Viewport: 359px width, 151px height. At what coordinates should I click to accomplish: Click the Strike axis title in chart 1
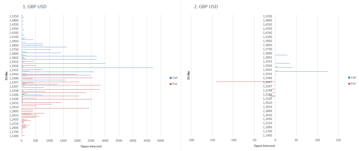pos(6,76)
